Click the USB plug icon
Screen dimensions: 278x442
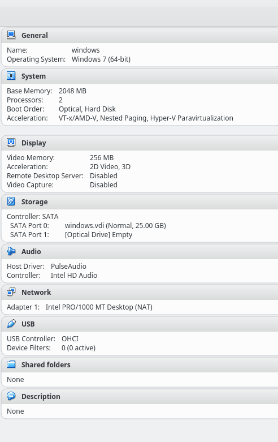click(x=11, y=324)
